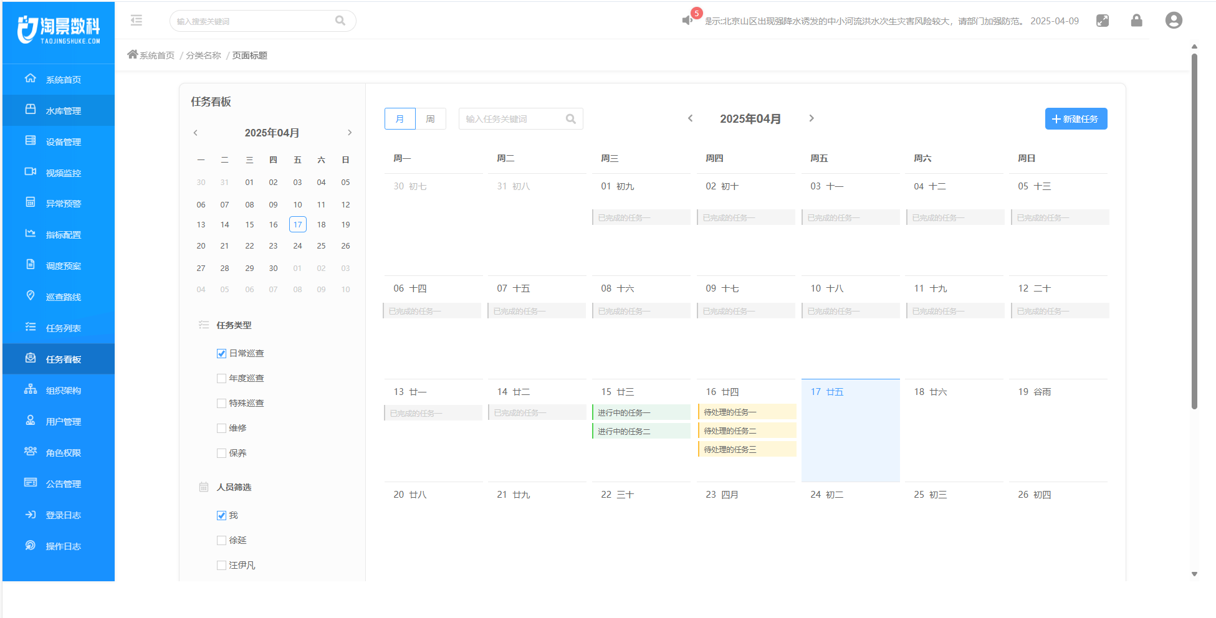Check the 年度巡查 checkbox

(x=221, y=378)
